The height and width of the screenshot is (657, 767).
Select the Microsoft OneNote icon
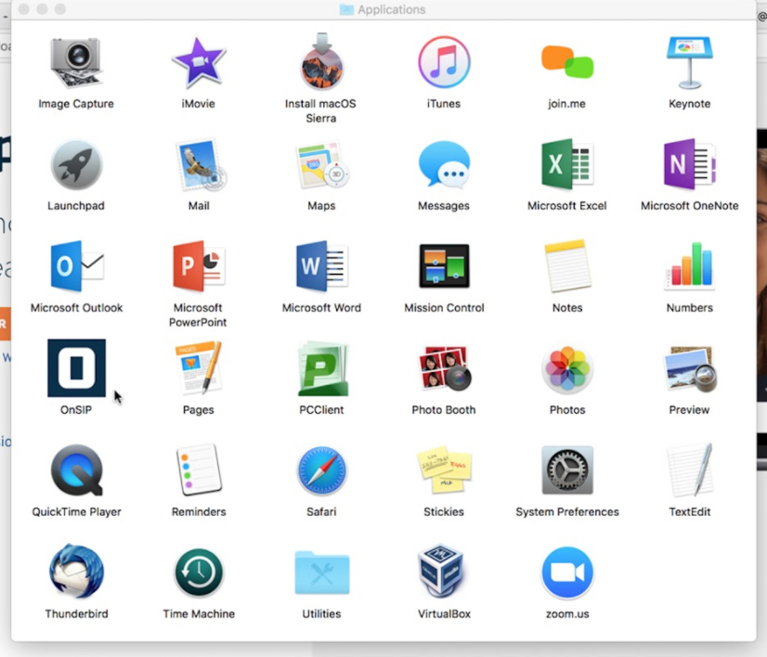point(690,164)
